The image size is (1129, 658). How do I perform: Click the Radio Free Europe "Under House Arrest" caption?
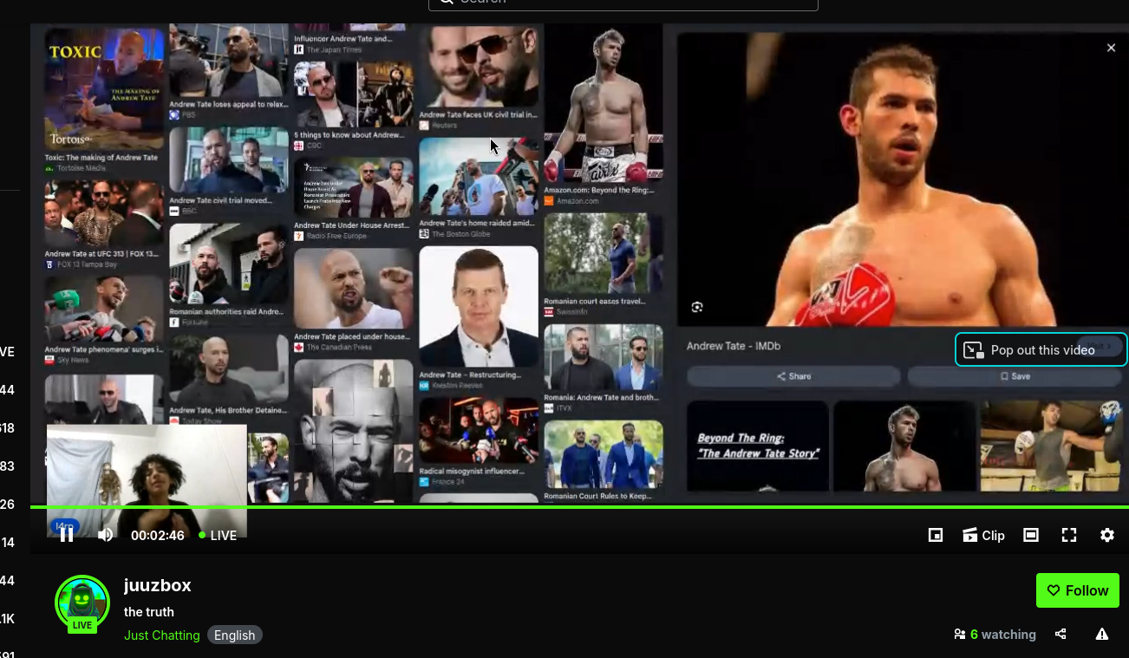coord(352,225)
